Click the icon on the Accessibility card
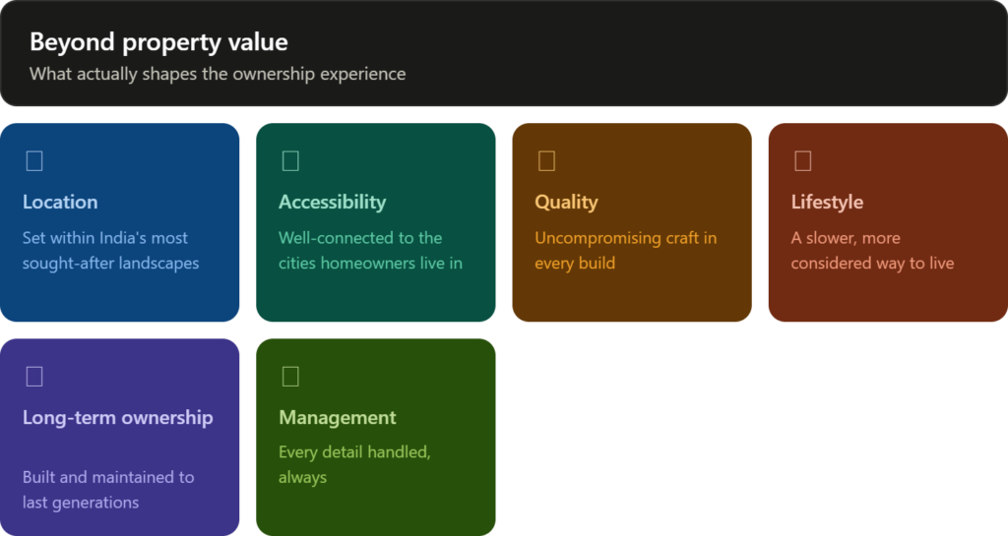1008x536 pixels. [290, 160]
